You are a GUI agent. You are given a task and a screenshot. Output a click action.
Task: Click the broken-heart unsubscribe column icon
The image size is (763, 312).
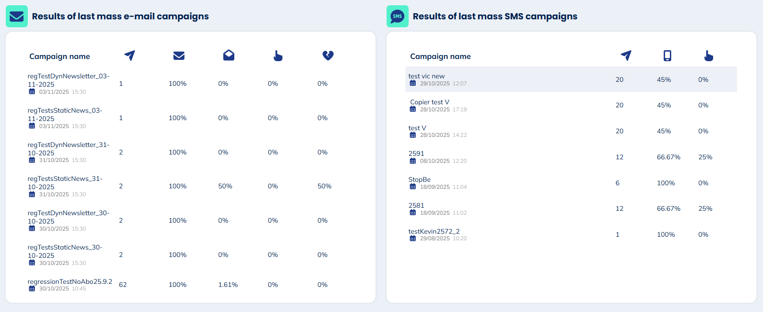click(328, 55)
